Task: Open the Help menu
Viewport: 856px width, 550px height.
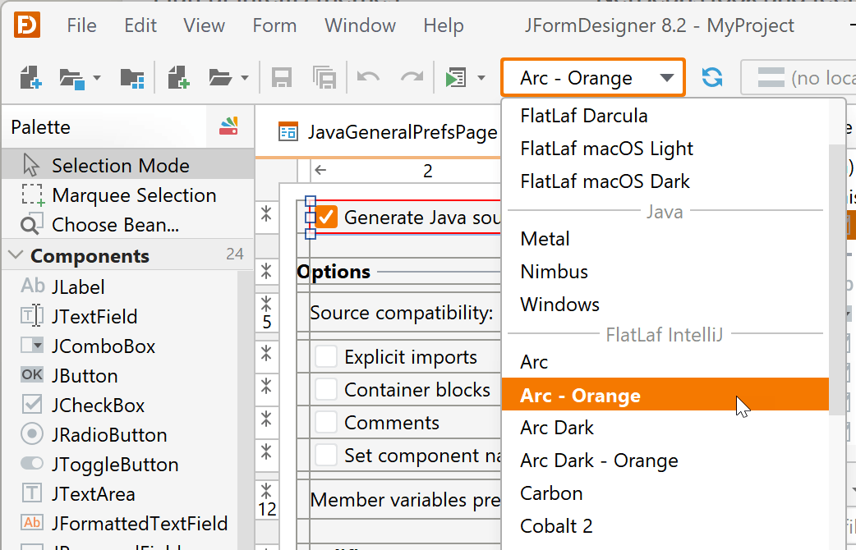Action: [444, 25]
